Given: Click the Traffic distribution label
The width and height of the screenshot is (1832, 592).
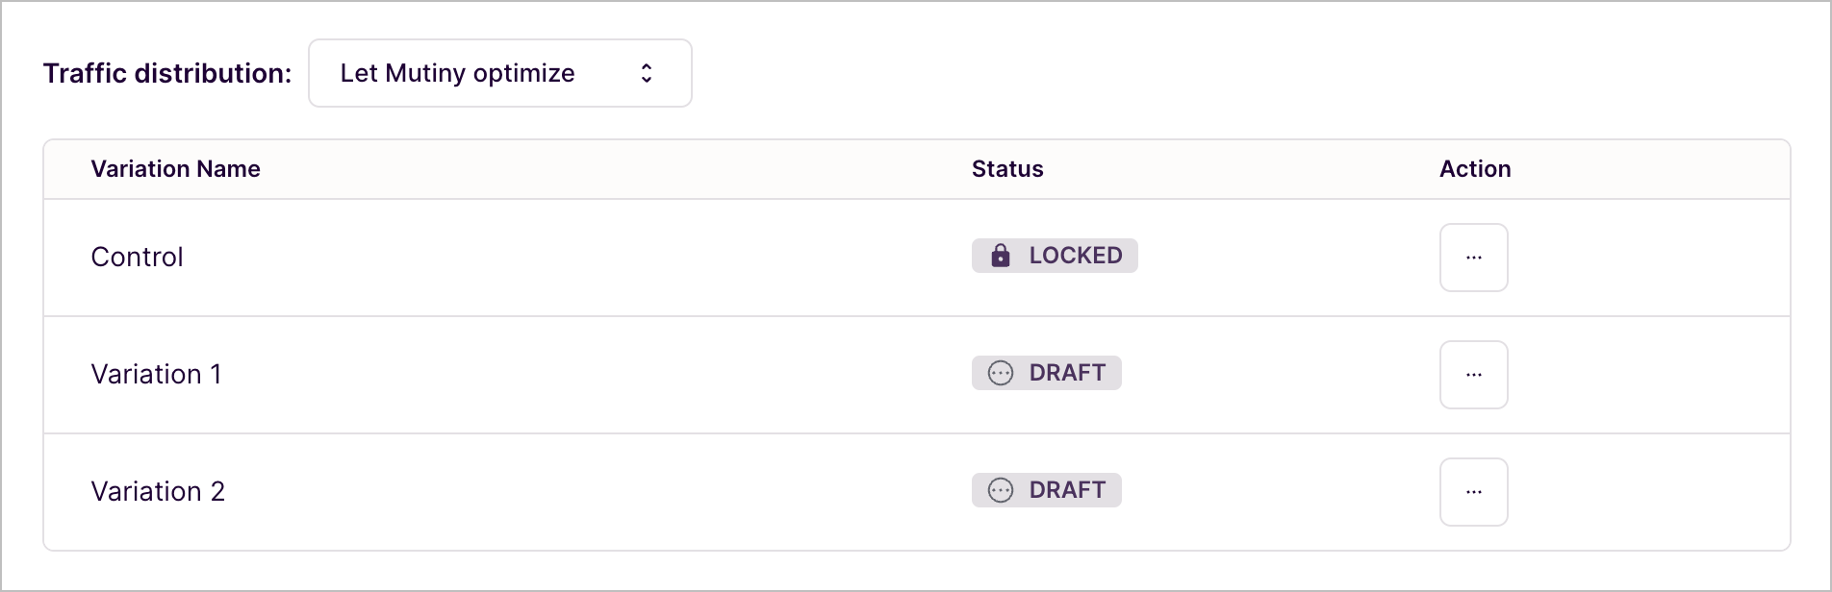Looking at the screenshot, I should [167, 73].
